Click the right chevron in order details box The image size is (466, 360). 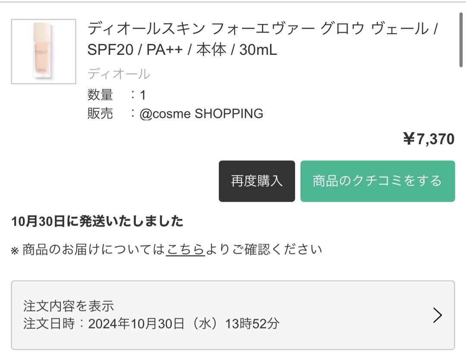click(438, 315)
